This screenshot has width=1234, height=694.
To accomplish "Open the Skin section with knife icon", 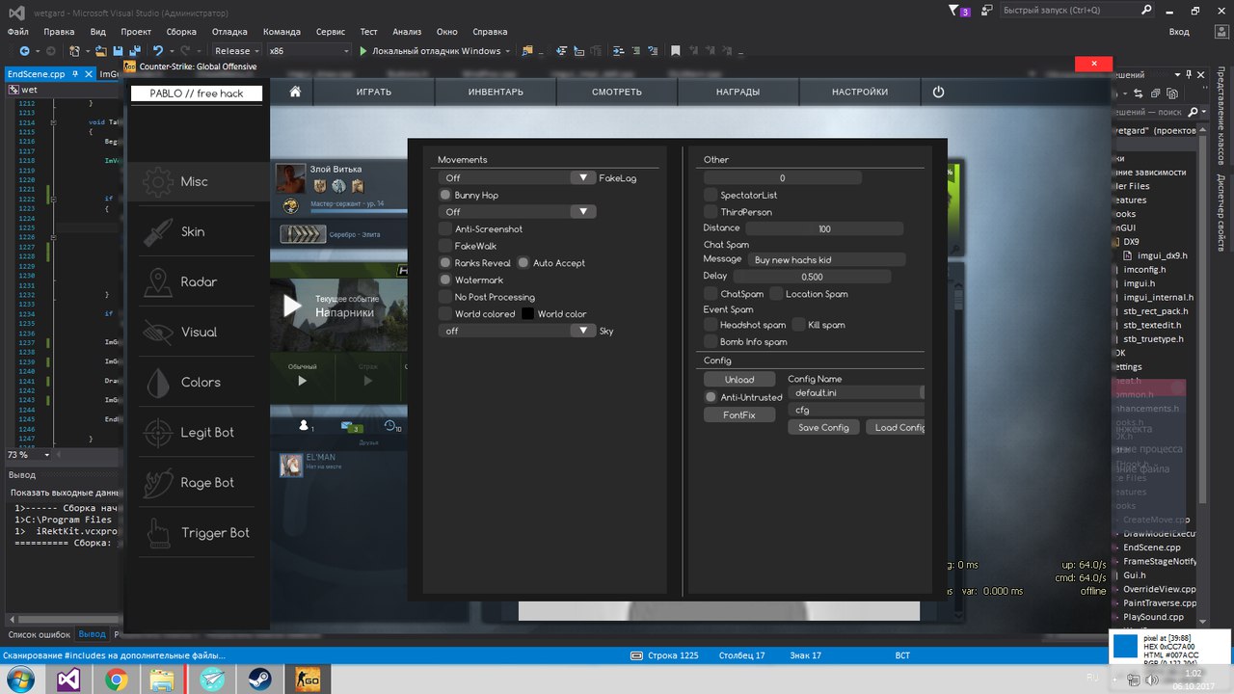I will point(193,232).
